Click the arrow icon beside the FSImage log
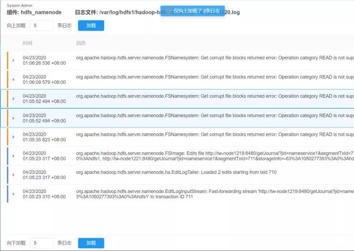 click(x=13, y=156)
